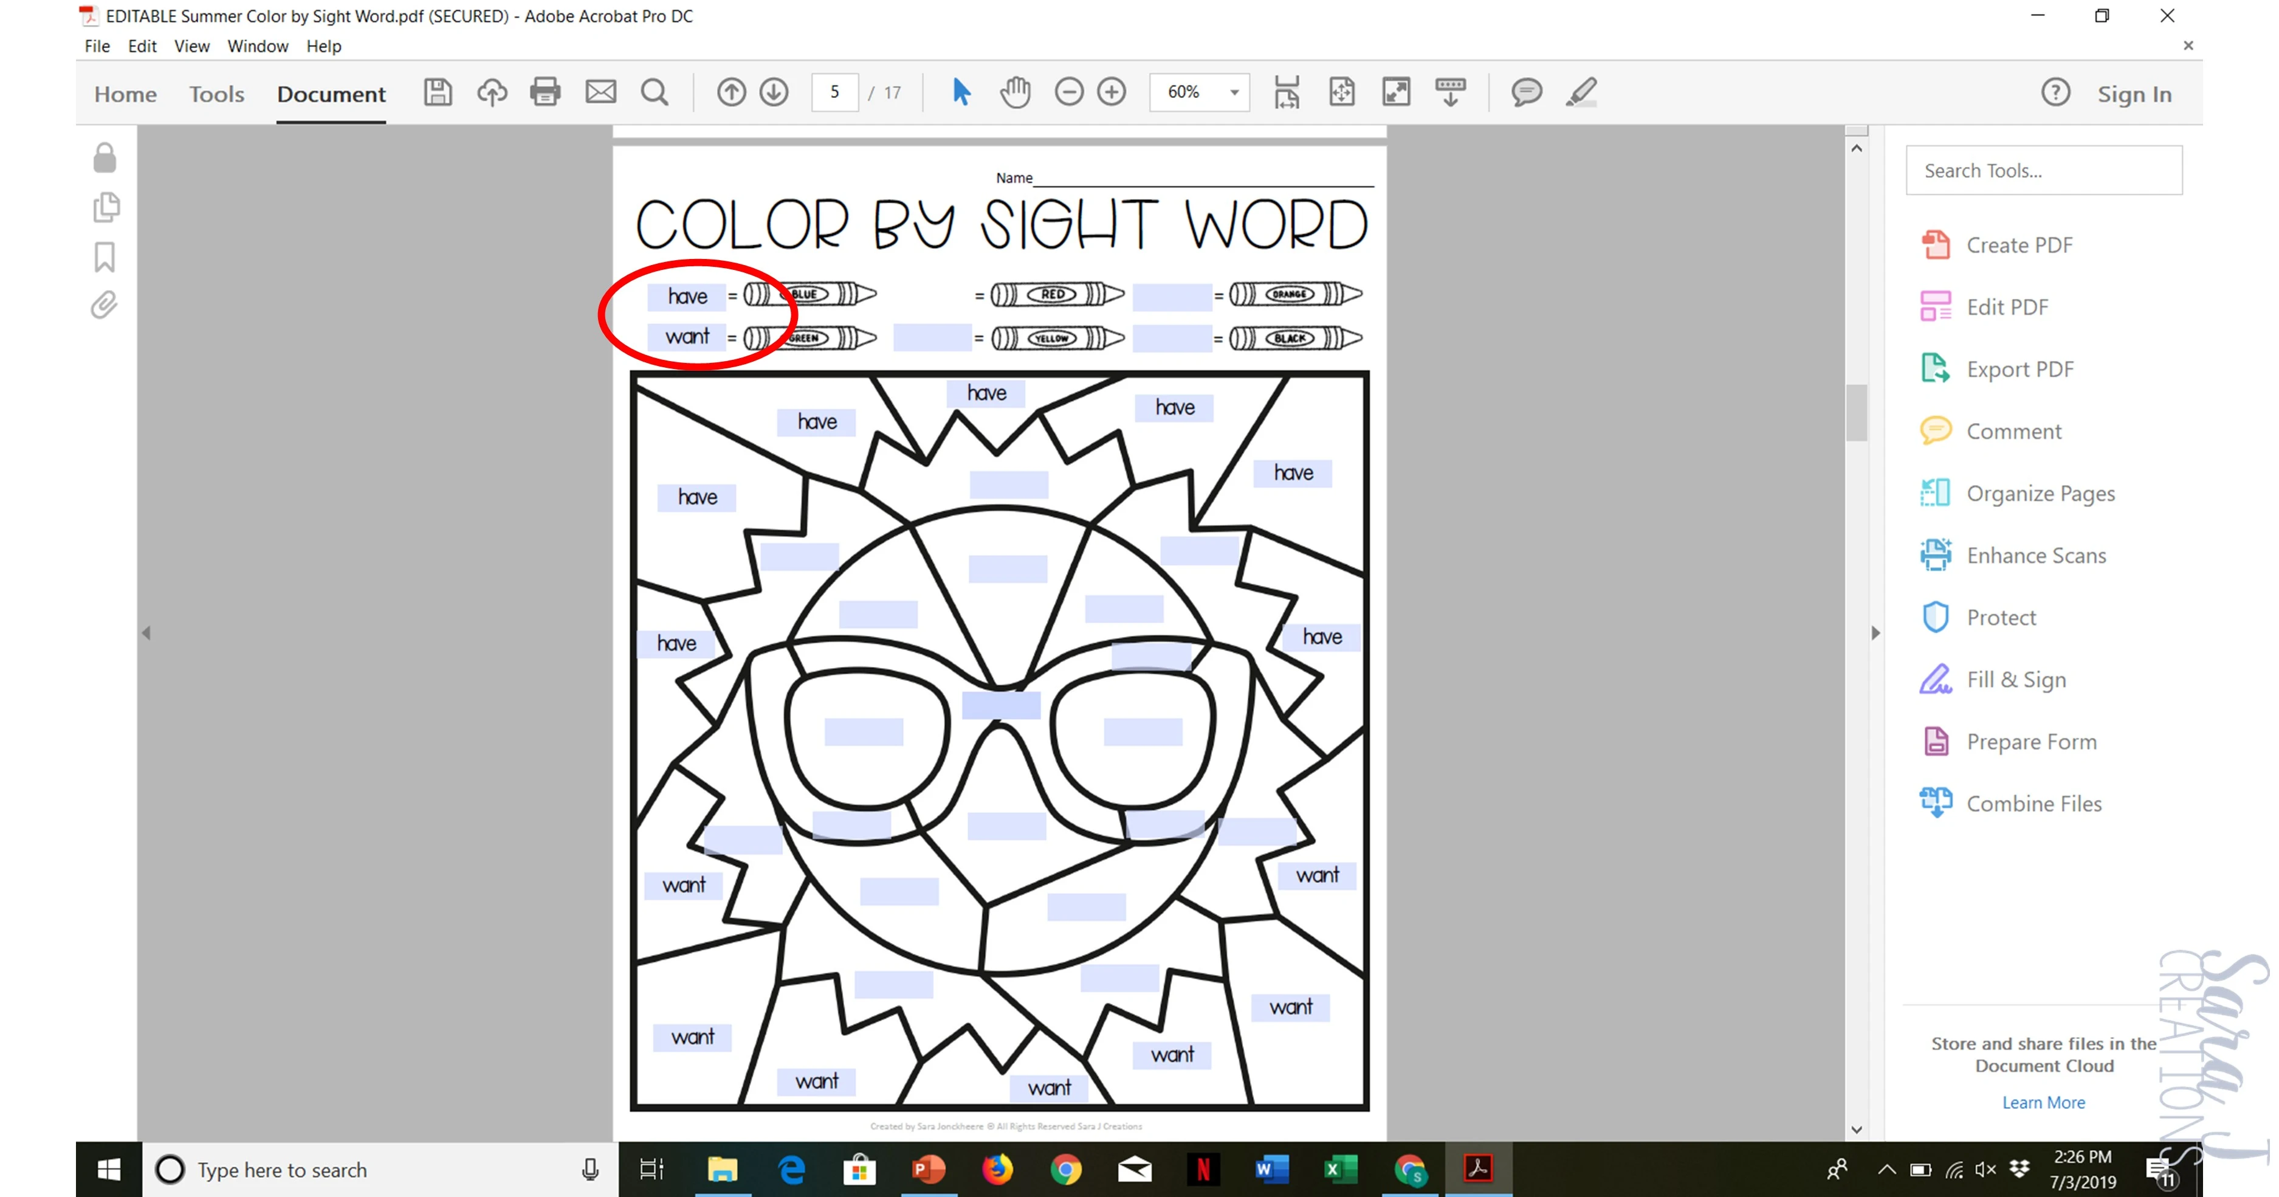Open the 60% zoom level dropdown

[x=1234, y=92]
